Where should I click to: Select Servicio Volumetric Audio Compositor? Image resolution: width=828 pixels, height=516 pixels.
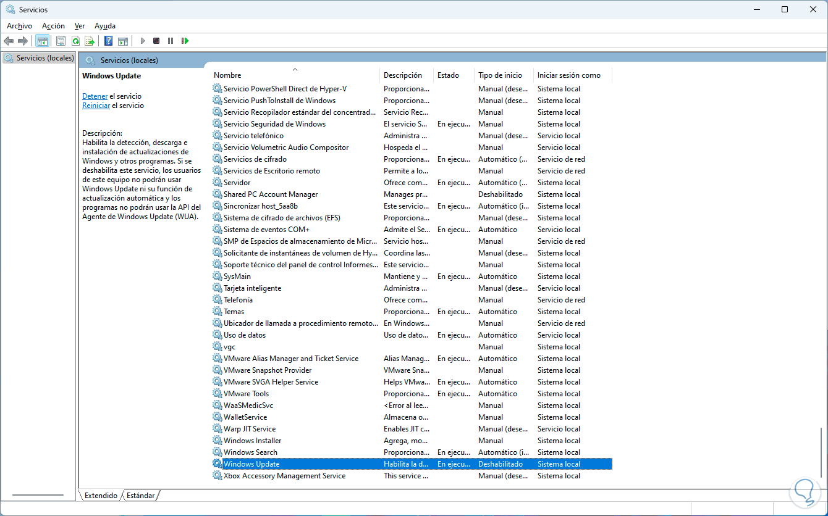286,148
